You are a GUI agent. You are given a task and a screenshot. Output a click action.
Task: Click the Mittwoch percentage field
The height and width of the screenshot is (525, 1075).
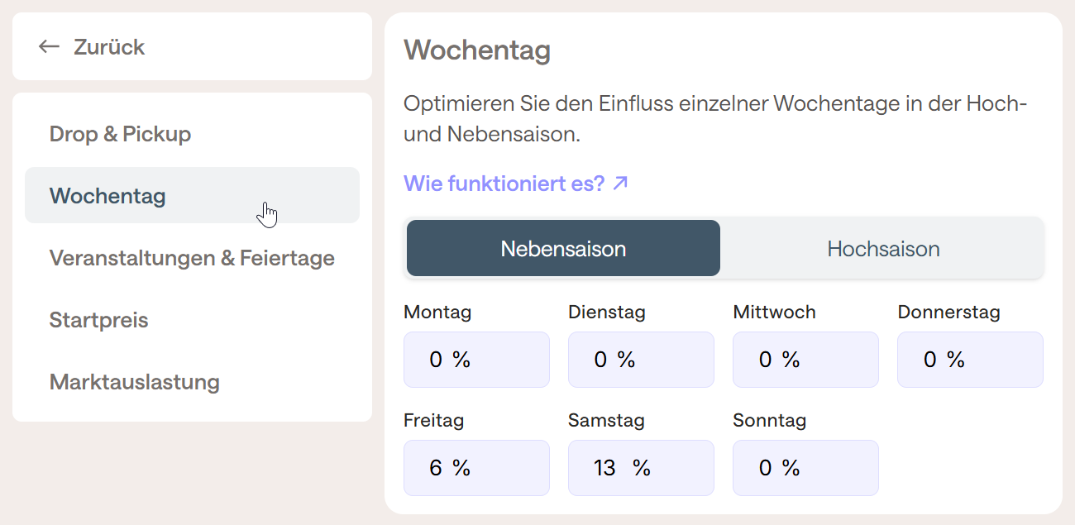pyautogui.click(x=805, y=360)
